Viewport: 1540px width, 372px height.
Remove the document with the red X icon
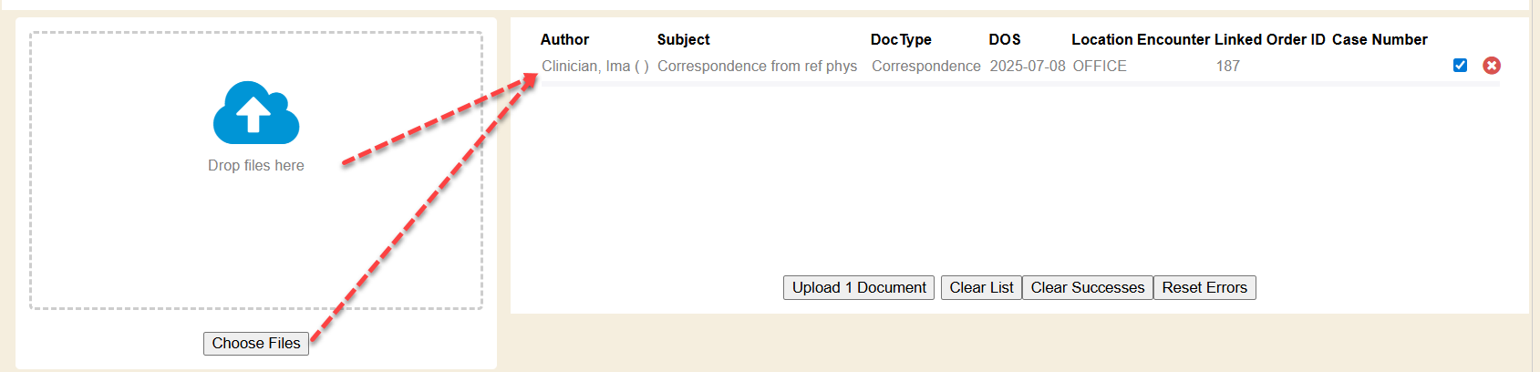point(1492,66)
